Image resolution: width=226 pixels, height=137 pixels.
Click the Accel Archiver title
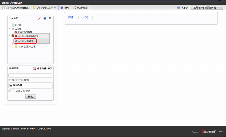tap(12, 3)
